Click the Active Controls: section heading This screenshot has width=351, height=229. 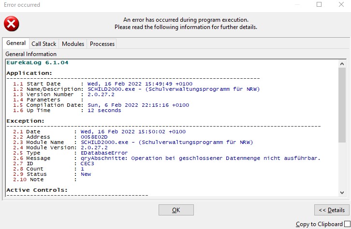pyautogui.click(x=37, y=190)
